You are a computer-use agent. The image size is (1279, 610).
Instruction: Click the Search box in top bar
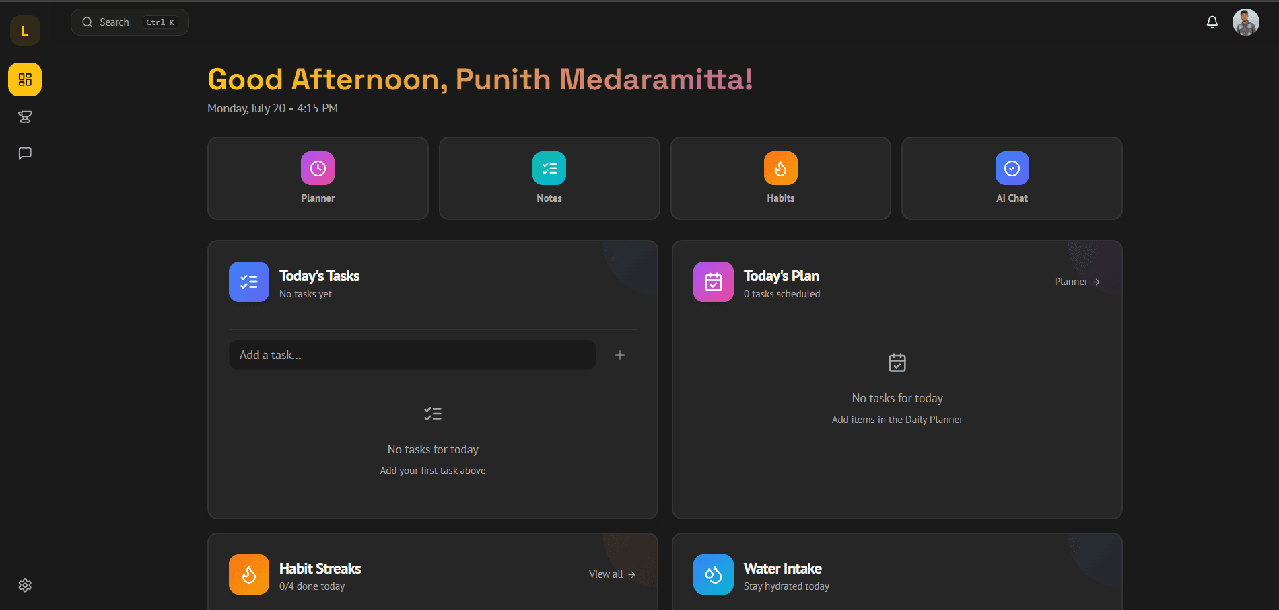(x=130, y=22)
